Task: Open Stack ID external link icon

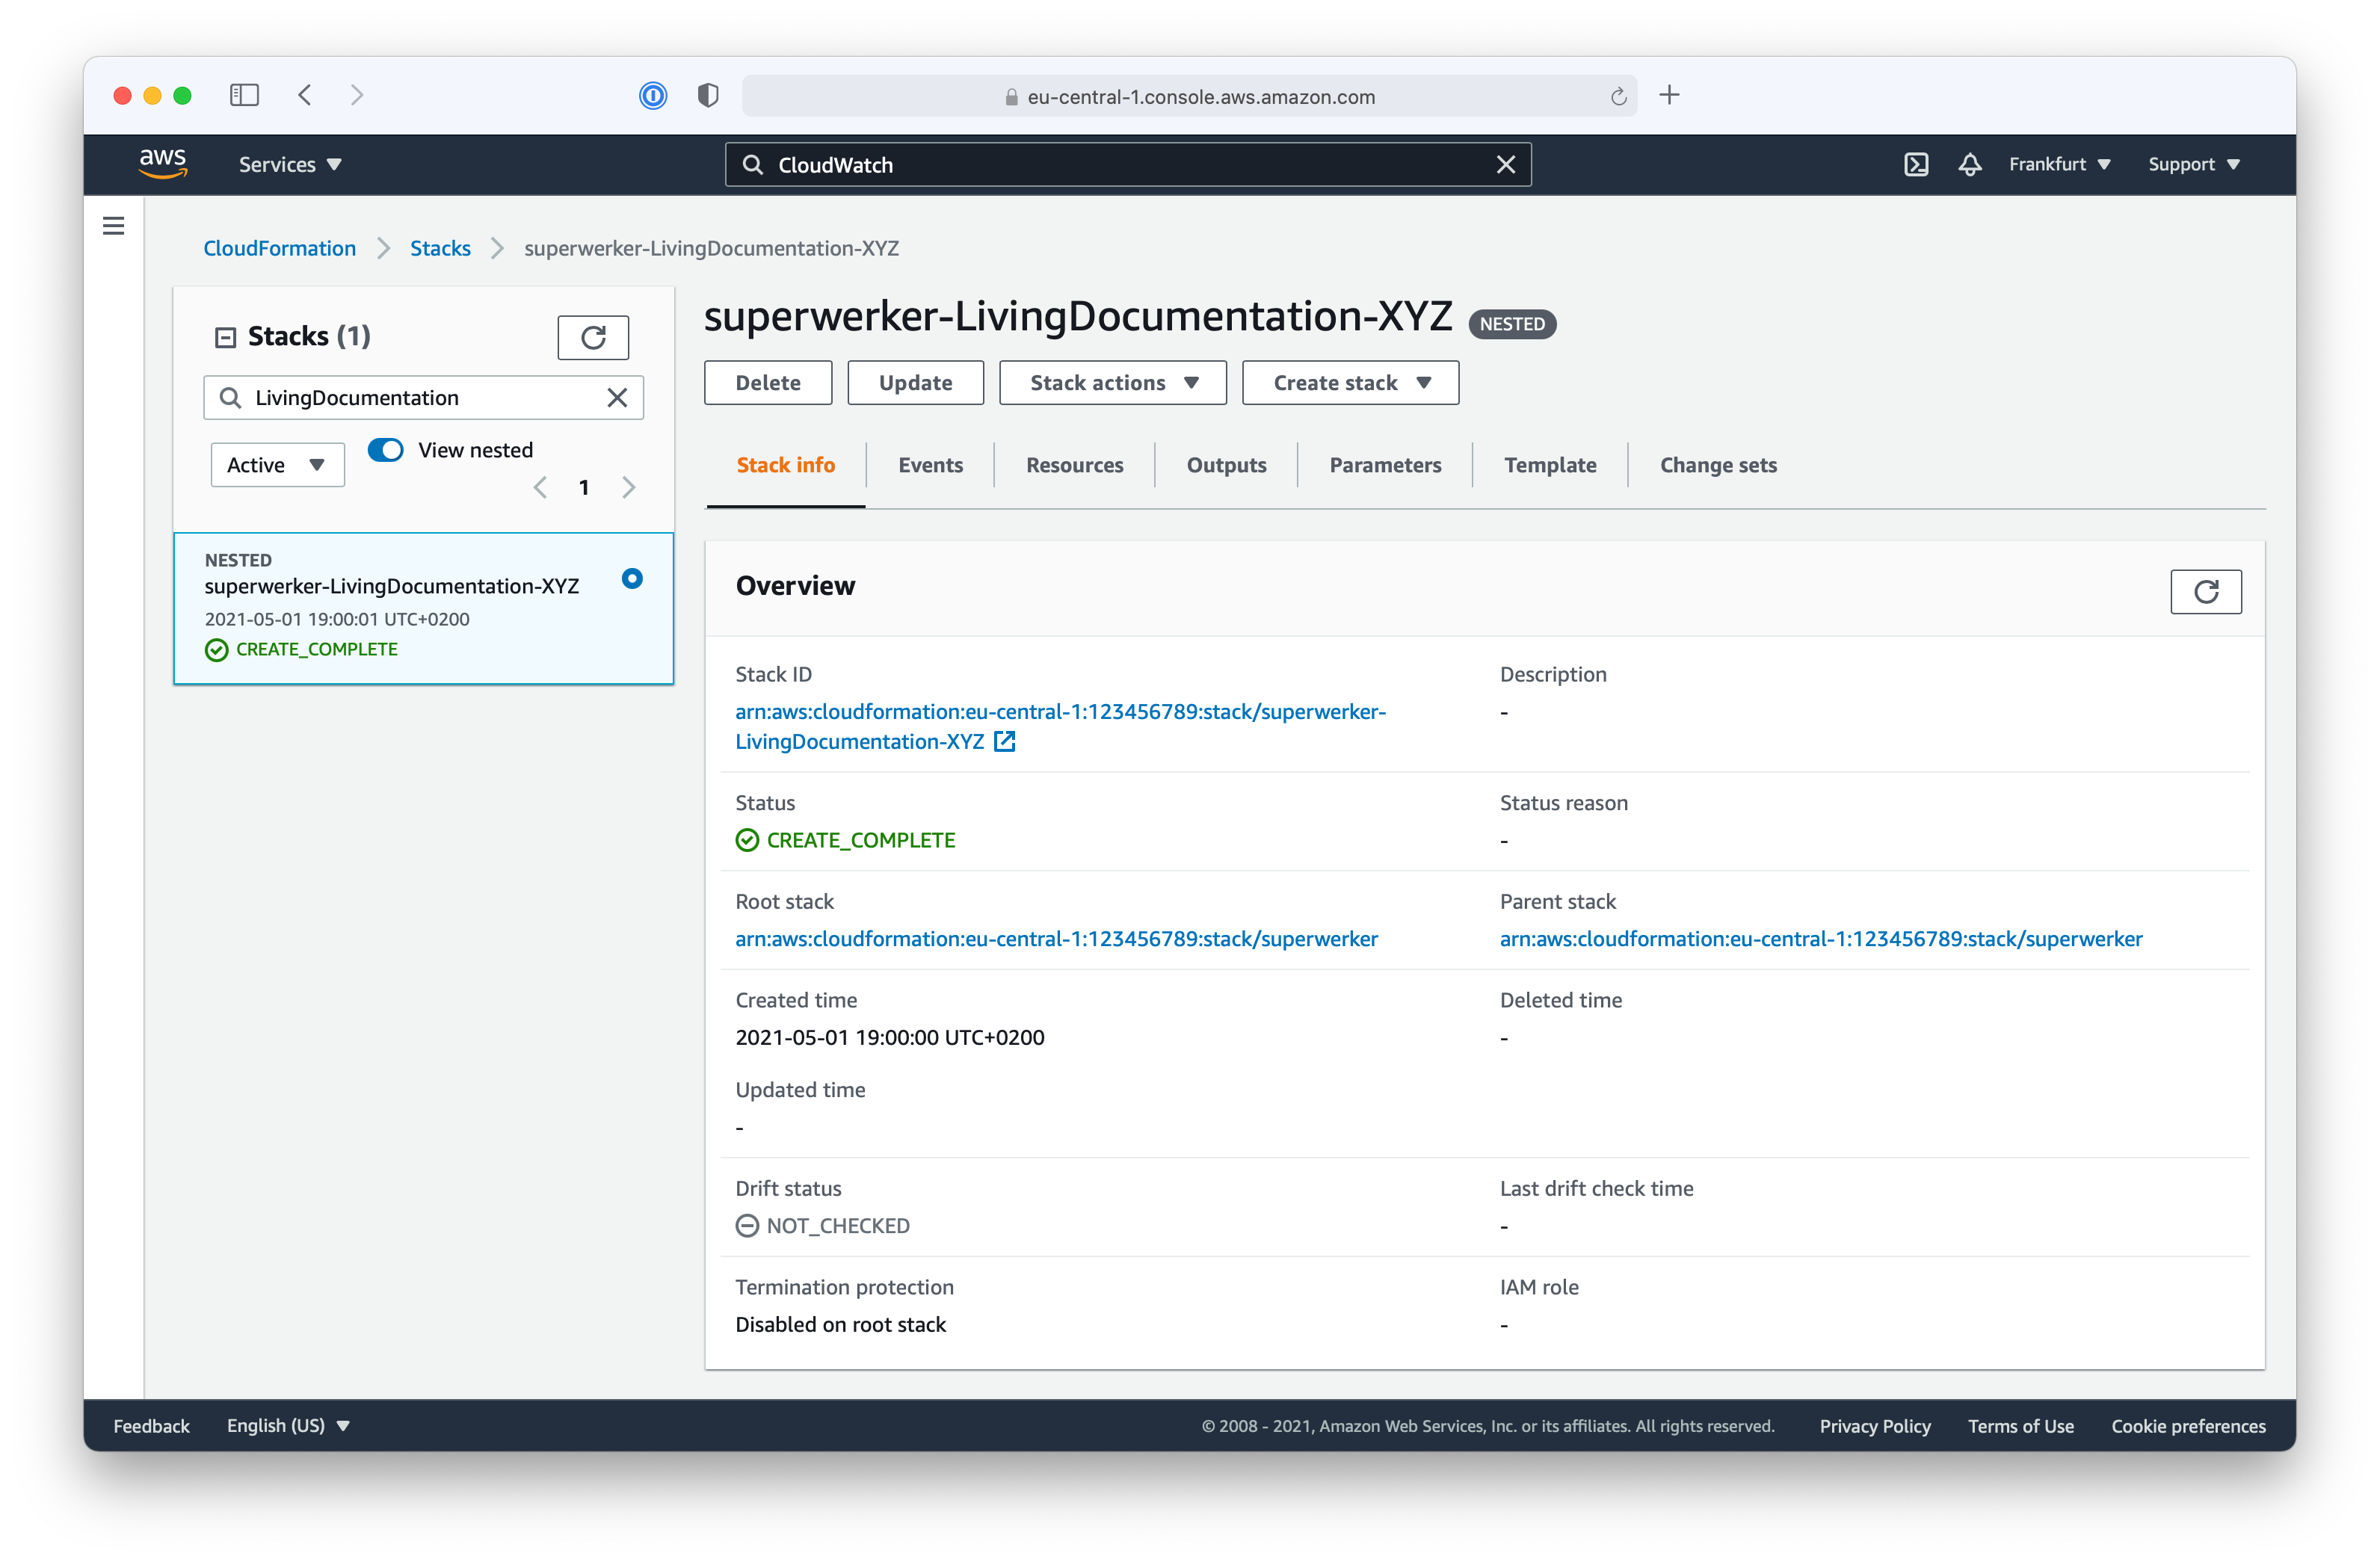Action: coord(1004,741)
